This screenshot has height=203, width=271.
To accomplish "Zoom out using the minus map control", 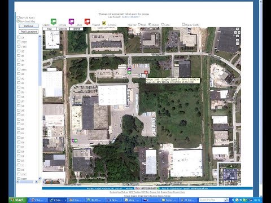I will pos(237,43).
